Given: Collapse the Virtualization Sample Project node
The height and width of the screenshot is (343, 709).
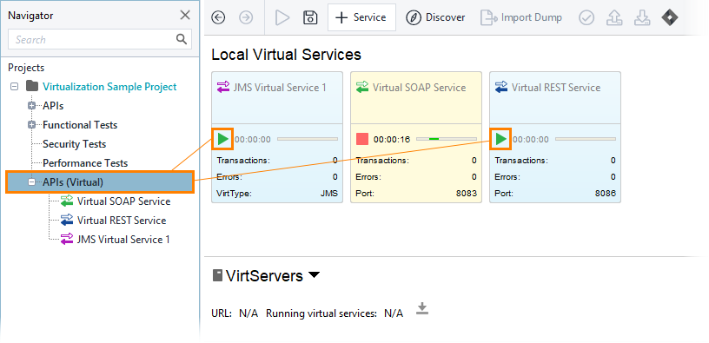Looking at the screenshot, I should coord(15,86).
